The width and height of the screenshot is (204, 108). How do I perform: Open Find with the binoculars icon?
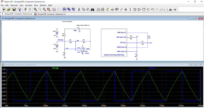(92, 9)
